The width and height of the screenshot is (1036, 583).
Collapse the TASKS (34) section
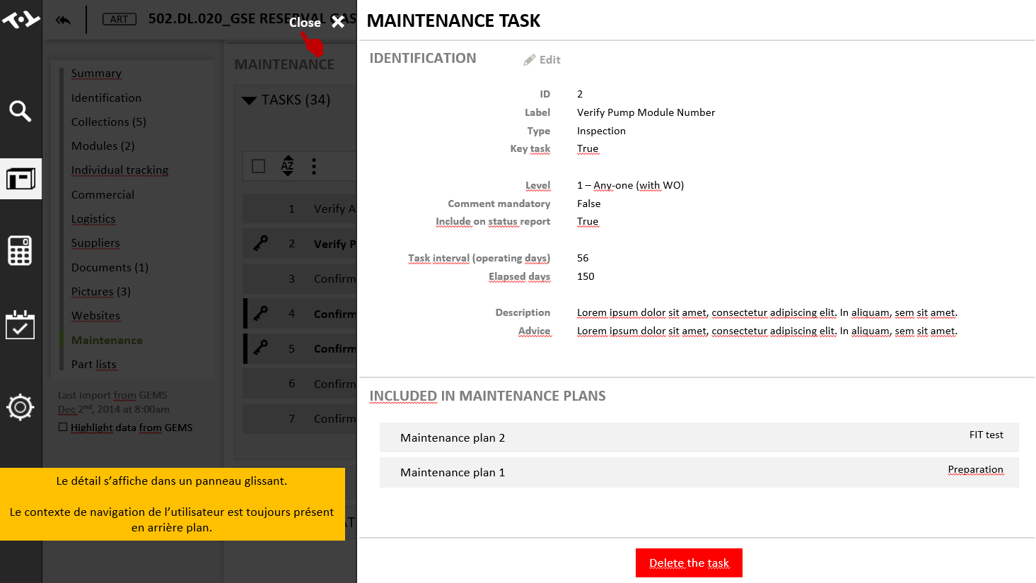pos(249,100)
